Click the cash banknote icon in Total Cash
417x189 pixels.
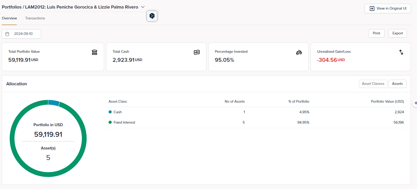click(197, 52)
